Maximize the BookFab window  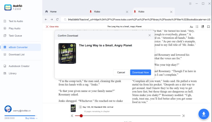click(203, 4)
